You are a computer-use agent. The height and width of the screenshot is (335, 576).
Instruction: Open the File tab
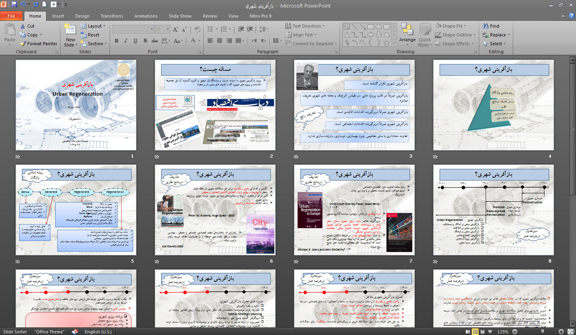(x=11, y=16)
